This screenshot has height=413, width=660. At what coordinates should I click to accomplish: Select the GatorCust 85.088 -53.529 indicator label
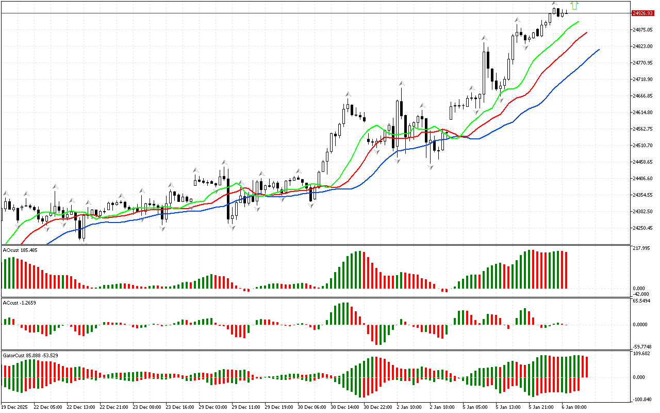coord(30,355)
